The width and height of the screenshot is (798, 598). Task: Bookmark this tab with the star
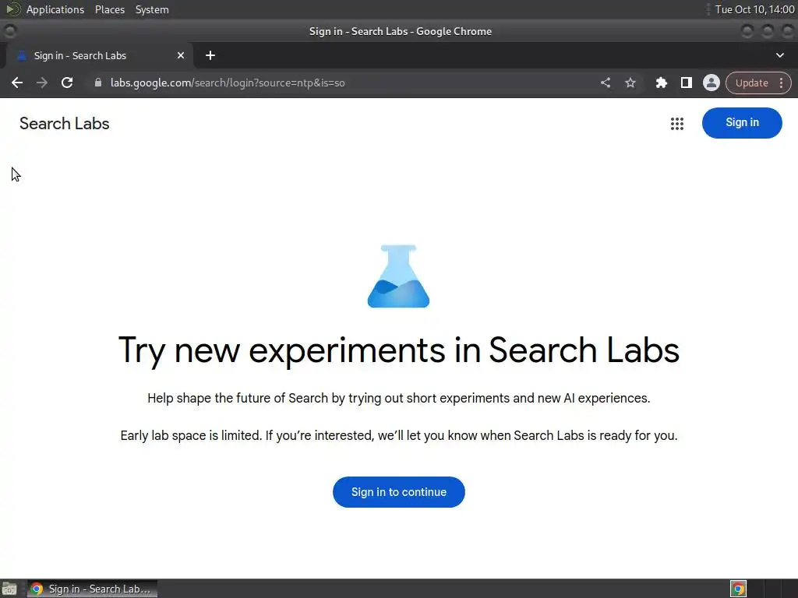(x=630, y=83)
